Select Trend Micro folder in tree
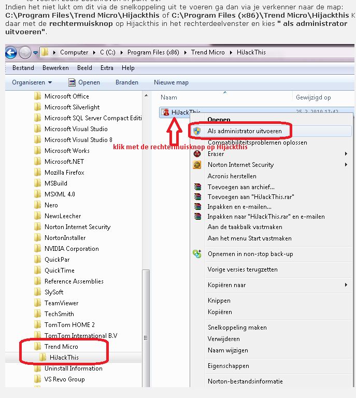356x398 pixels. (61, 347)
